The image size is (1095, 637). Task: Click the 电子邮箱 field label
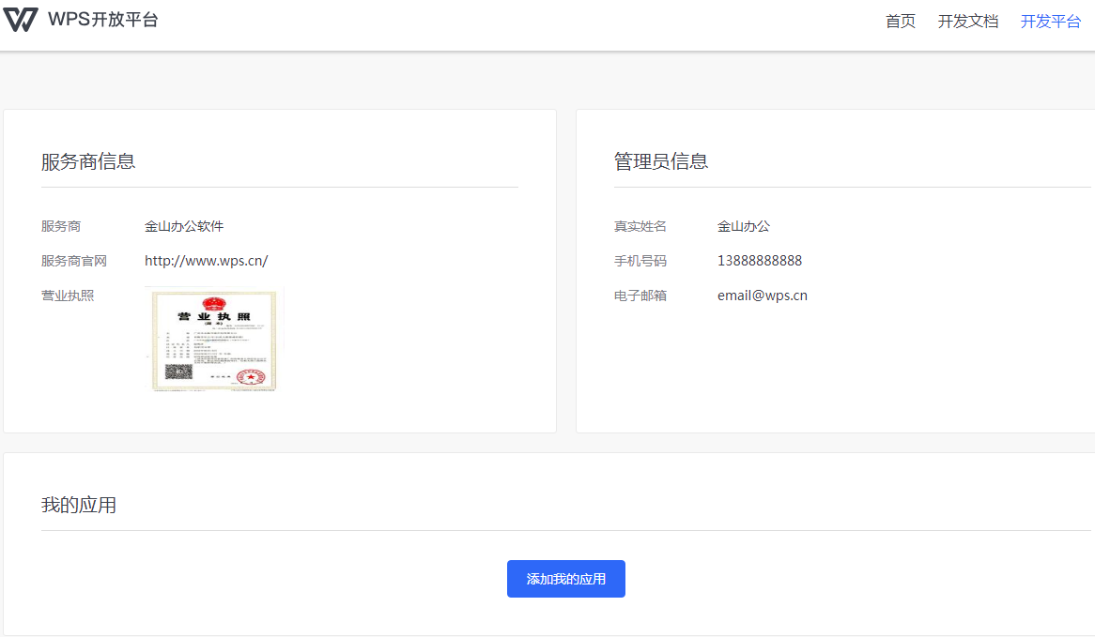pyautogui.click(x=640, y=296)
